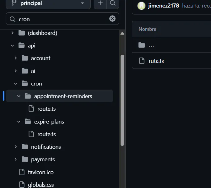Image resolution: width=211 pixels, height=188 pixels.
Task: Open ruta.ts in the file list
Action: 156,61
